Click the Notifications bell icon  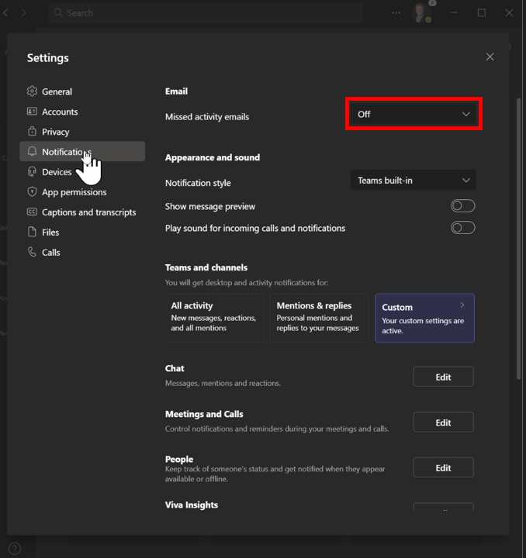(x=32, y=152)
